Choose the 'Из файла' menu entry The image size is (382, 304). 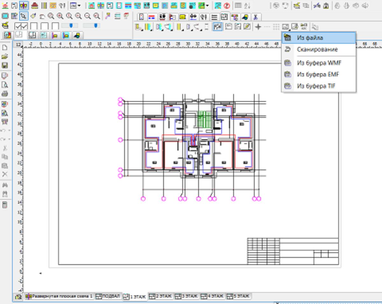(x=319, y=38)
